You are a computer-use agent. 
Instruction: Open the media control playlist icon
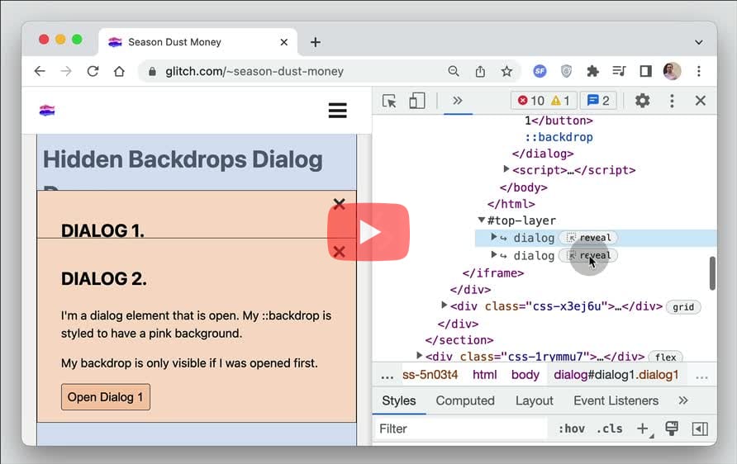[x=619, y=71]
